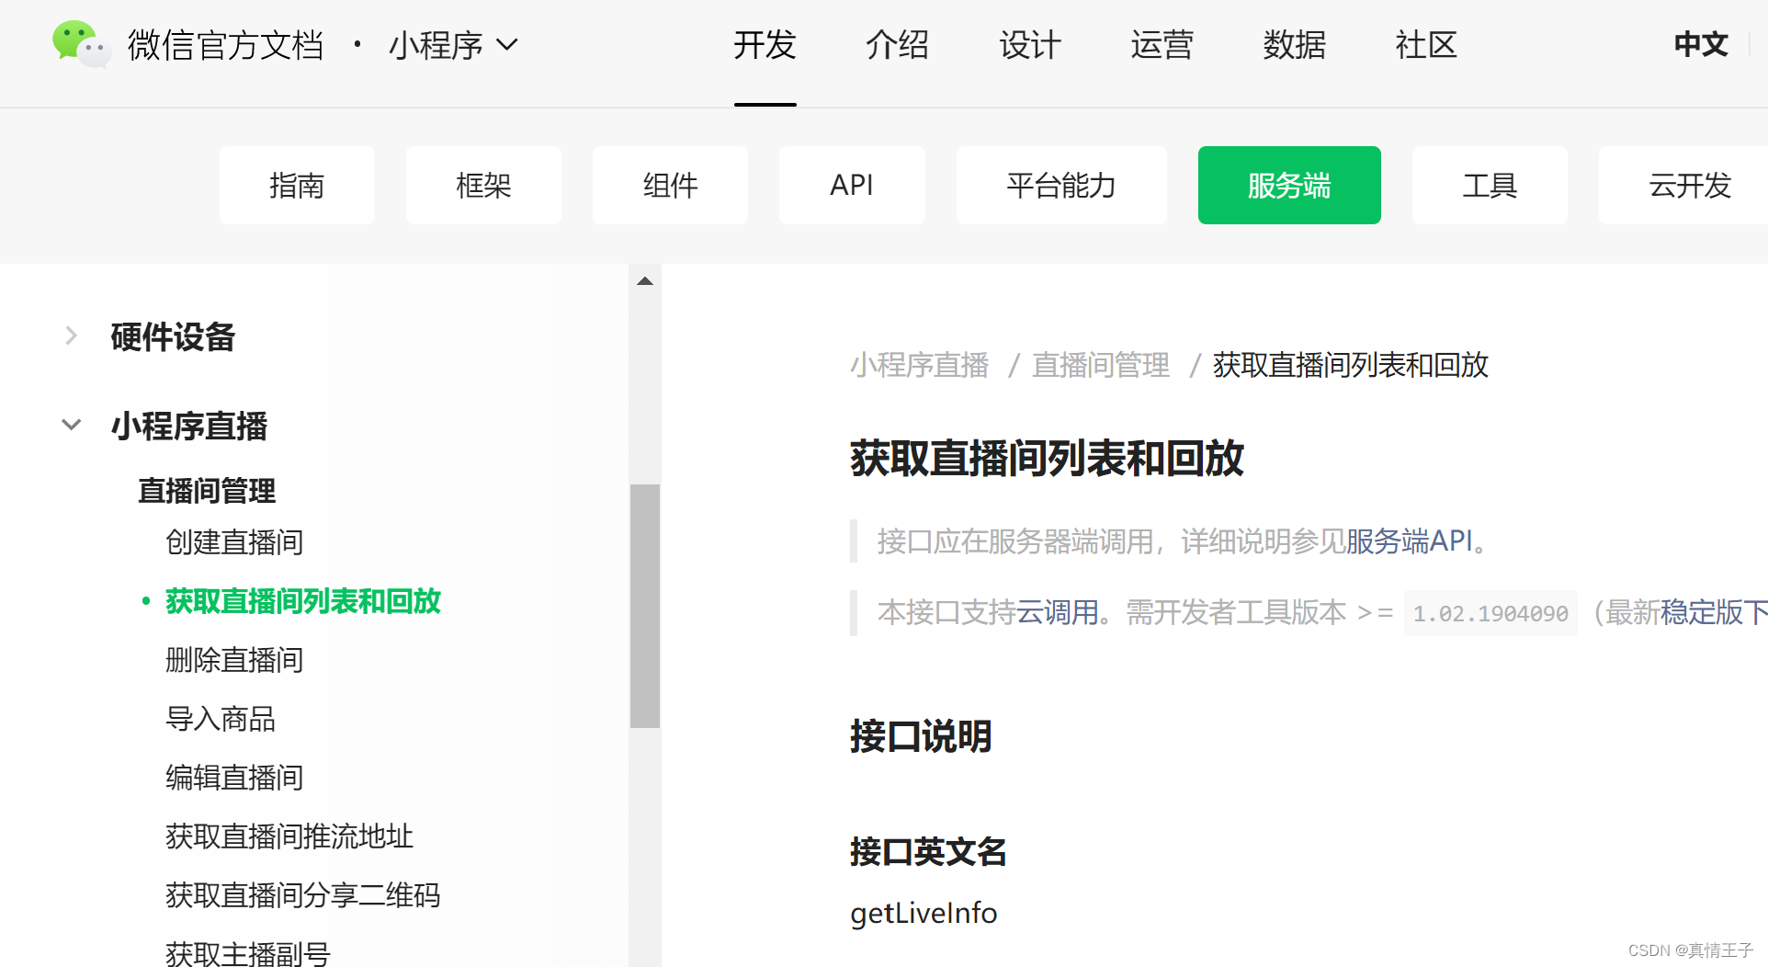
Task: Click the getLiveInfo text
Action: coord(924,913)
